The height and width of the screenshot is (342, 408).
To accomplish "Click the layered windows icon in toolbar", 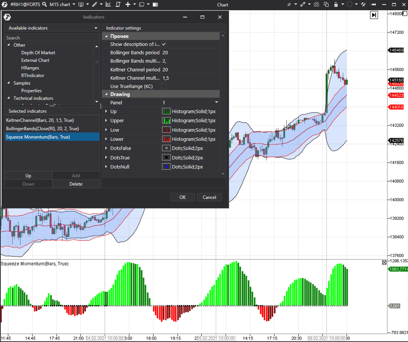I will point(141,4).
